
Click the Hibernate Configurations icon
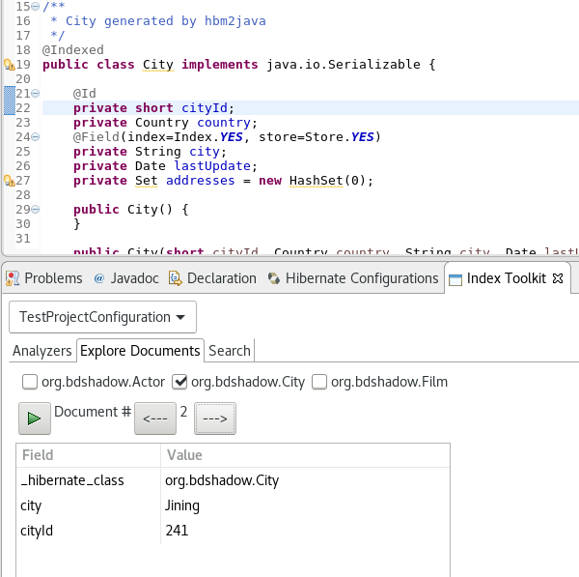(x=273, y=278)
